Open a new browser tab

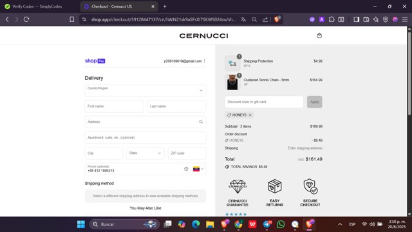coord(165,6)
